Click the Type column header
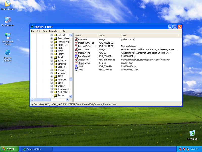The width and height of the screenshot is (202, 152). (109, 35)
